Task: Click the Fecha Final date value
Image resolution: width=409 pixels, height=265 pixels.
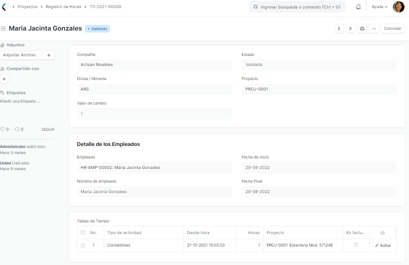Action: tap(319, 192)
